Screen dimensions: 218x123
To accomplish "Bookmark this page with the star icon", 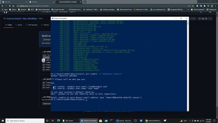I will (x=193, y=6).
